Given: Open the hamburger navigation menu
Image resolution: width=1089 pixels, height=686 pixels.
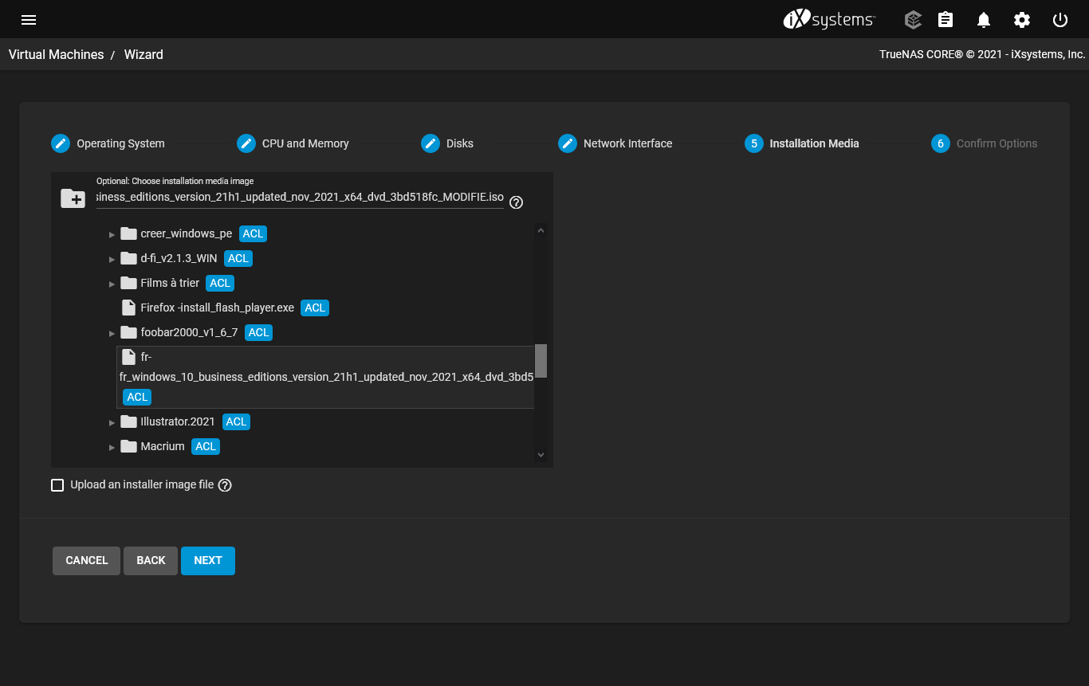Looking at the screenshot, I should coord(29,20).
